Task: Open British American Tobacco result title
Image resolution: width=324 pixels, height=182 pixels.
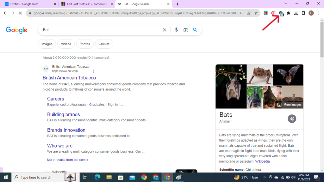Action: click(69, 78)
